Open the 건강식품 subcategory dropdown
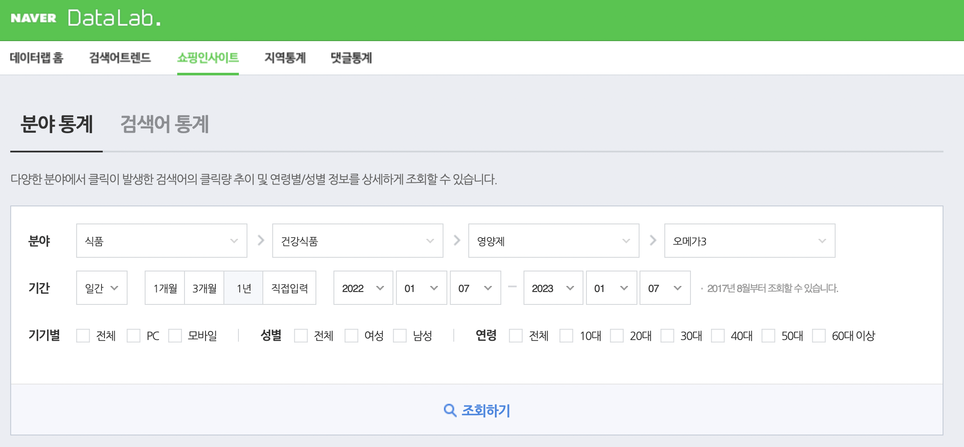Image resolution: width=964 pixels, height=447 pixels. click(358, 241)
